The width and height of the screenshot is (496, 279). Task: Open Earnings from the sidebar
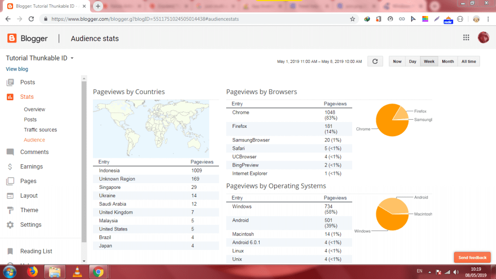coord(31,167)
